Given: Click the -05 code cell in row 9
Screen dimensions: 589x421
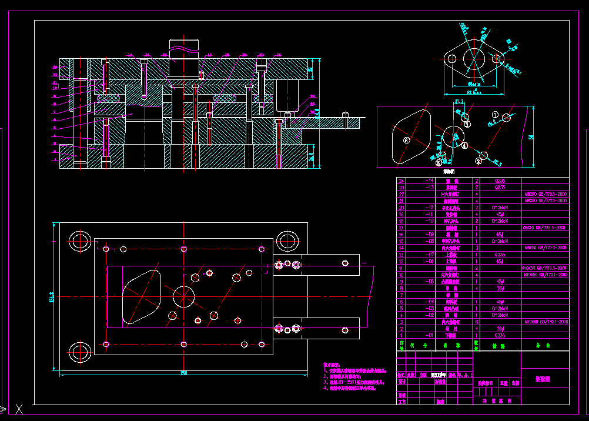Looking at the screenshot, I should click(x=429, y=281).
